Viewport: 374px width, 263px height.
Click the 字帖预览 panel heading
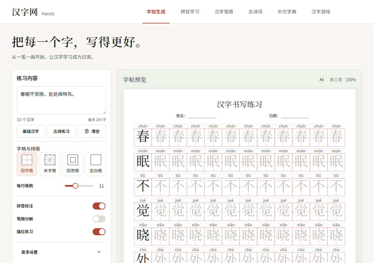click(135, 80)
